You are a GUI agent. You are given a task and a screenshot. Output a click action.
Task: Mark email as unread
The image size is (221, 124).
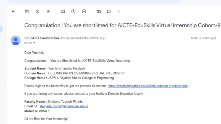pos(63,11)
